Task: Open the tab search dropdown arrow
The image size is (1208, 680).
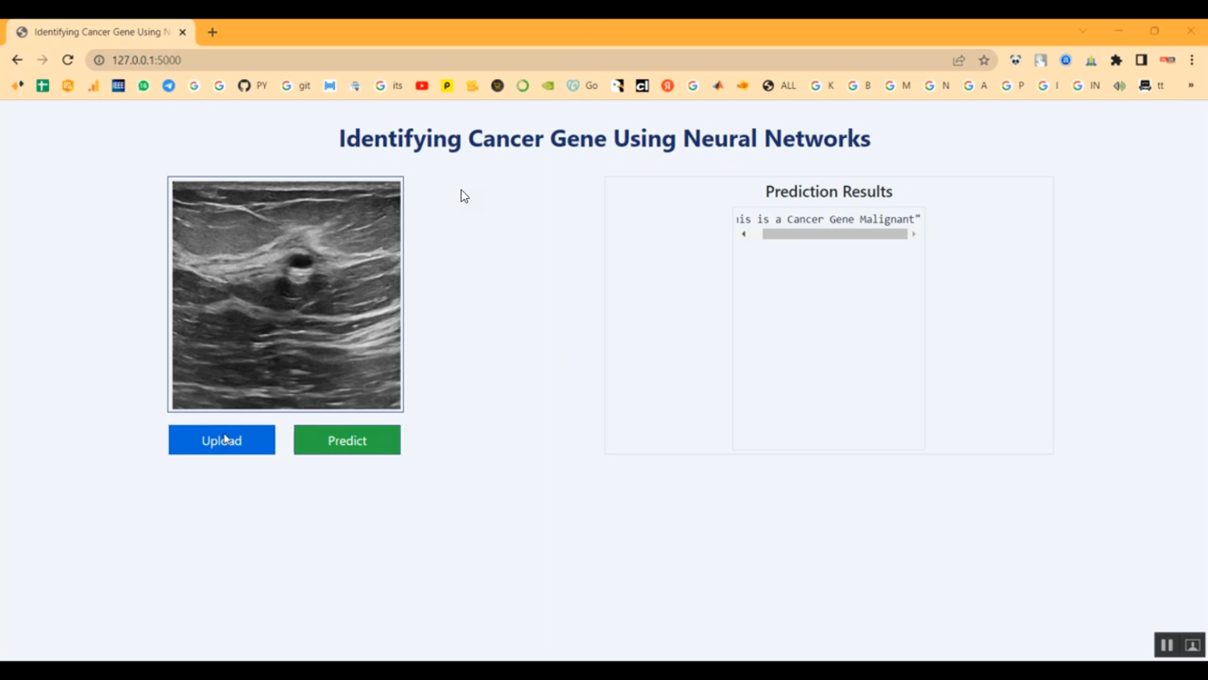Action: point(1082,31)
